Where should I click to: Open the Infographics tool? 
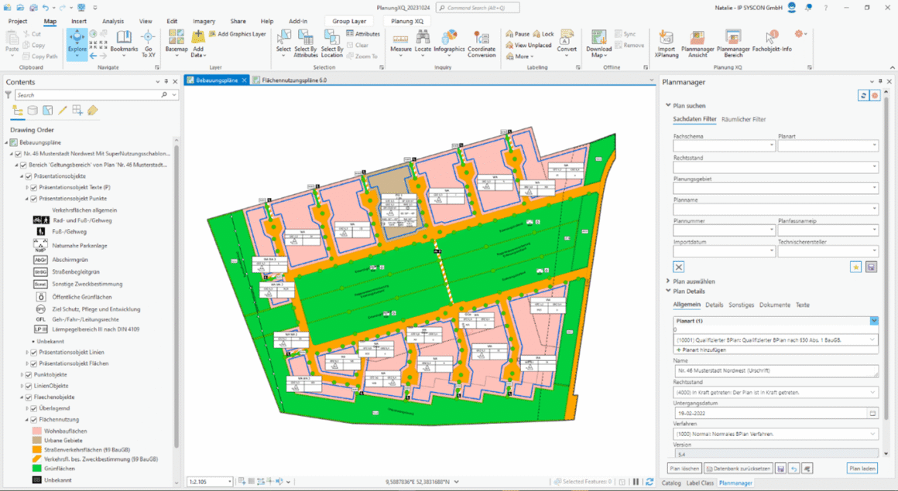(x=449, y=42)
